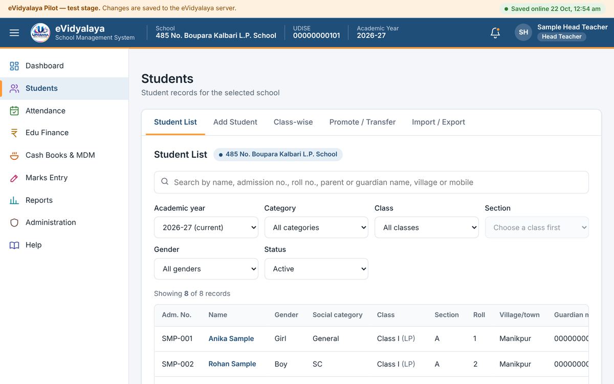The image size is (614, 384).
Task: Focus the student search field
Action: [x=371, y=182]
